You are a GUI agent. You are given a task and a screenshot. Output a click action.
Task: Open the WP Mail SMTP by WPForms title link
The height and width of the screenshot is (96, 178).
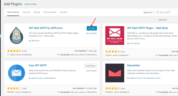[x=46, y=28]
